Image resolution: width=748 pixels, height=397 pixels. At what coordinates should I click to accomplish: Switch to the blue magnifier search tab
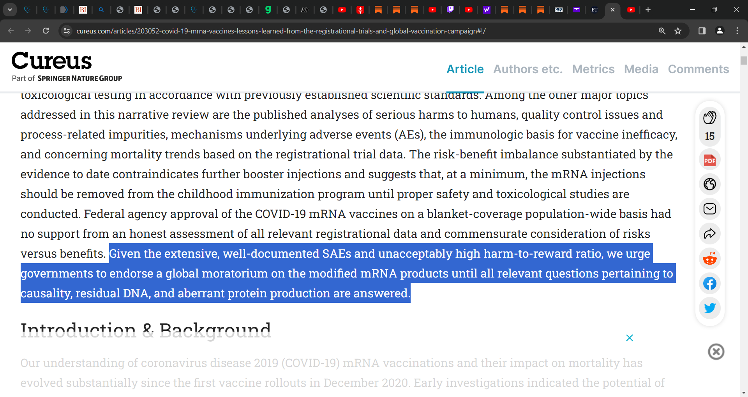(x=101, y=10)
